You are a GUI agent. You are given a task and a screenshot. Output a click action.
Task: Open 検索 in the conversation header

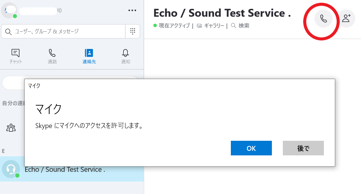coord(240,26)
